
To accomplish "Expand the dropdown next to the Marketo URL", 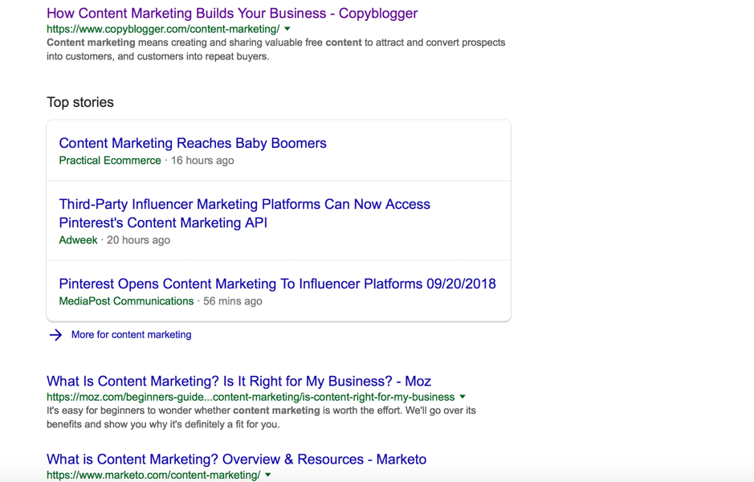I will (x=267, y=475).
